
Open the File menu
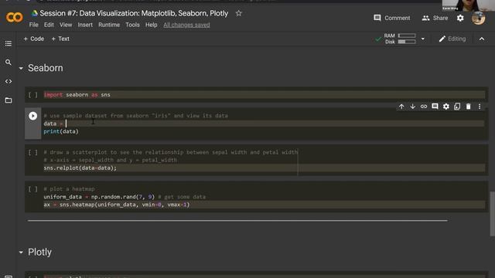[x=33, y=25]
